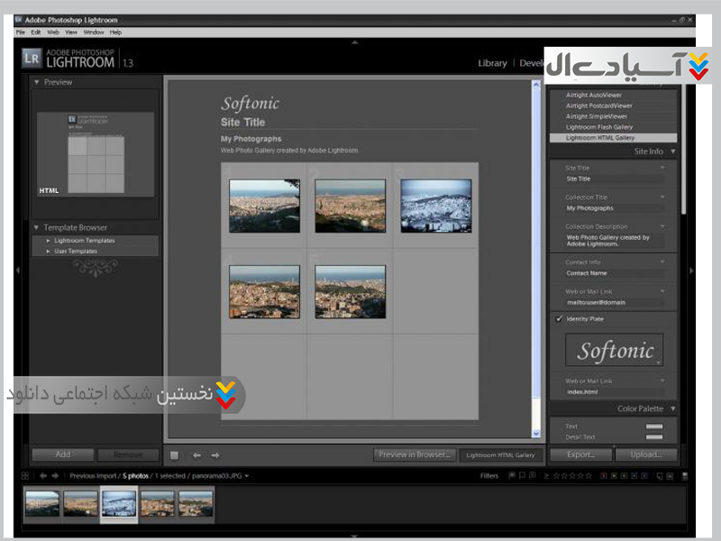Image resolution: width=721 pixels, height=541 pixels.
Task: Click the Preview in Browser button
Action: point(414,454)
